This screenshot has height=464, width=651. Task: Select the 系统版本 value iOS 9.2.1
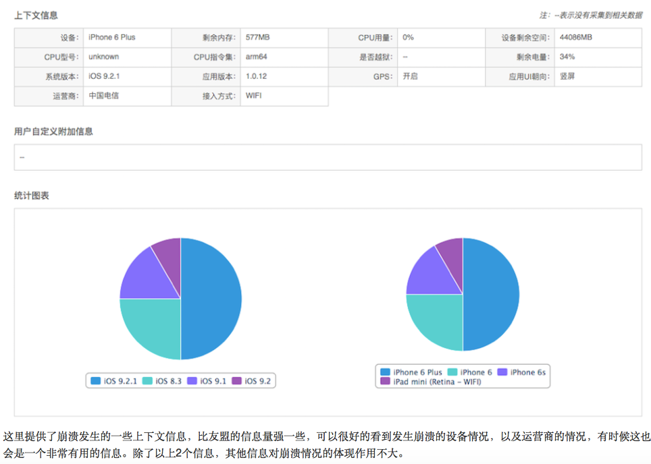pos(105,77)
